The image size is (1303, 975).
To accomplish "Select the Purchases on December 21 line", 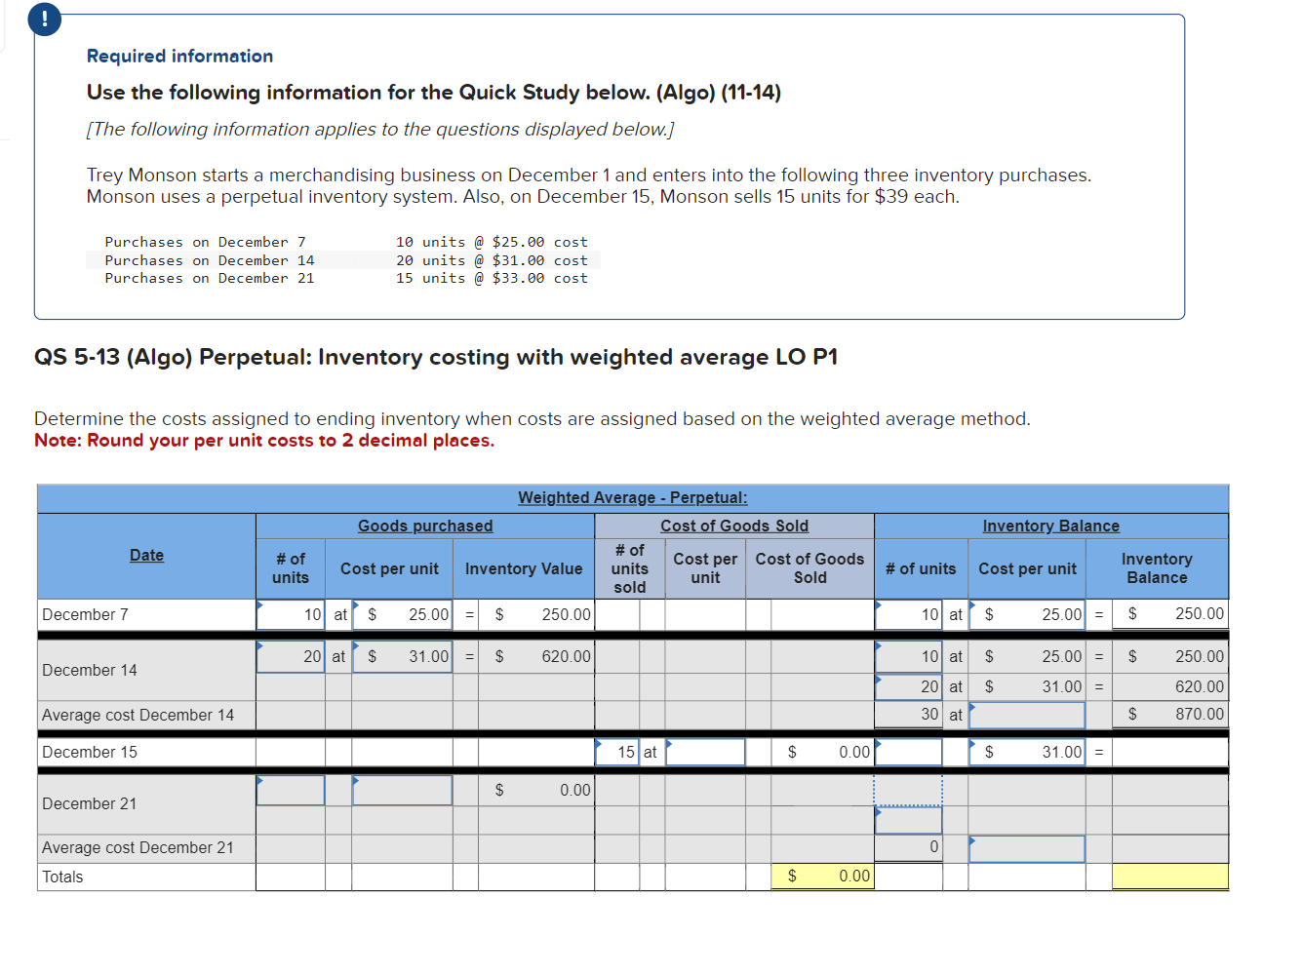I will 346,278.
